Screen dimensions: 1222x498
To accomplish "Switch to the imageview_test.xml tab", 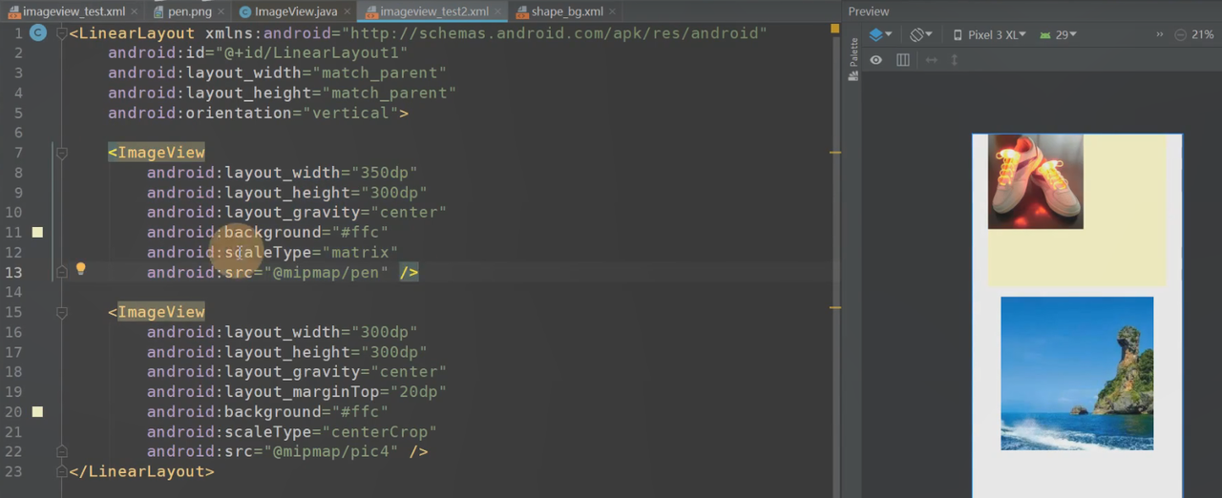I will (67, 11).
